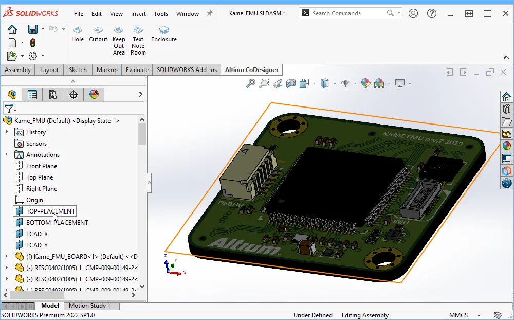Click the Open file icon

12,56
